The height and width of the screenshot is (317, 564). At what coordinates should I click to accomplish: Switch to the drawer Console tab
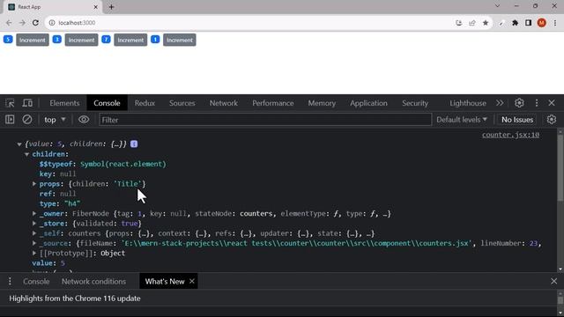tap(36, 282)
